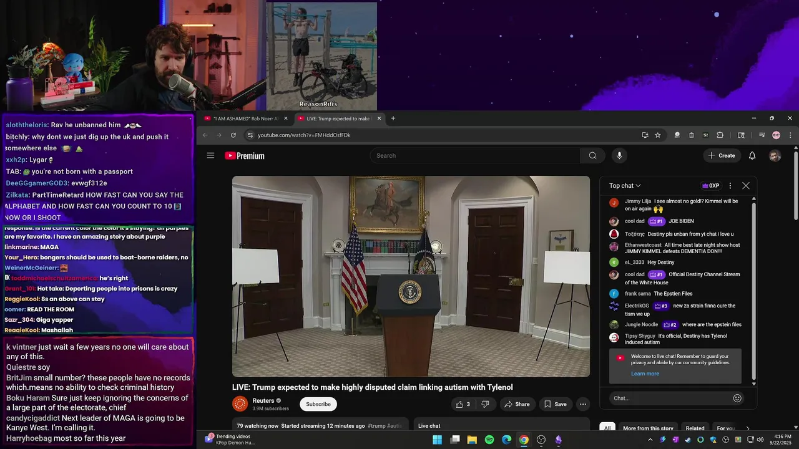Close the "I AM ASHAMED" tab
This screenshot has height=449, width=799.
point(286,118)
